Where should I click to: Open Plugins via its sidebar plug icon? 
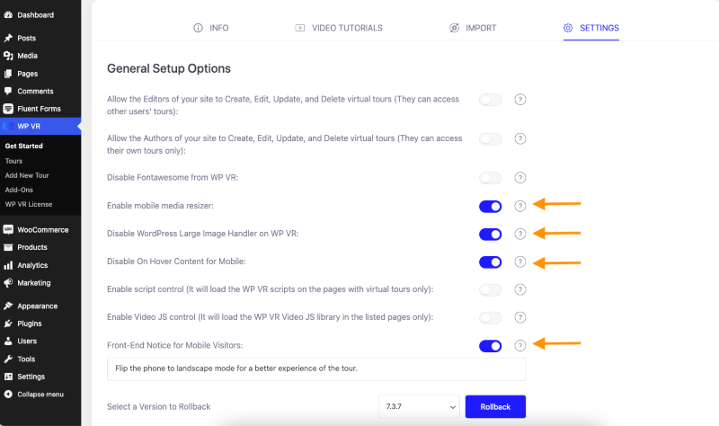click(x=8, y=324)
